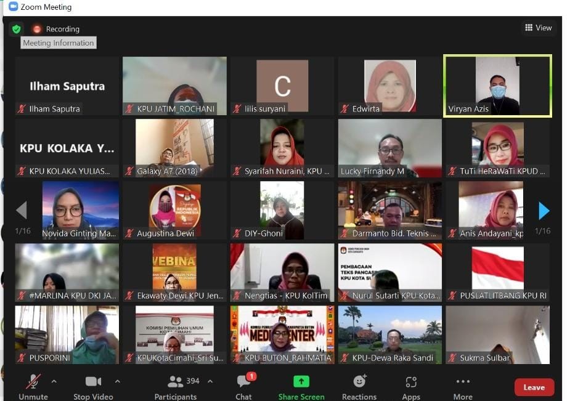Open the Apps panel
The height and width of the screenshot is (401, 570).
(x=411, y=382)
